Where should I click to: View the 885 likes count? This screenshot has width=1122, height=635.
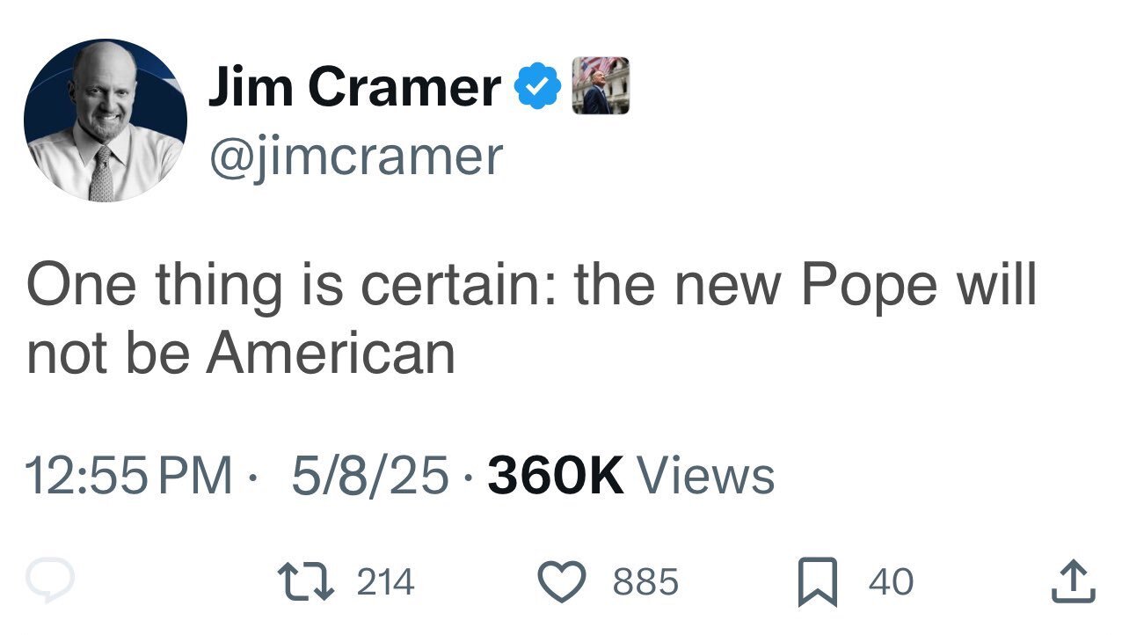pyautogui.click(x=645, y=582)
